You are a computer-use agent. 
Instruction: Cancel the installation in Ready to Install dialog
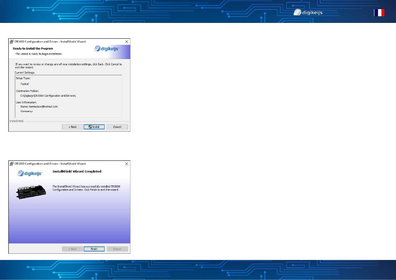click(x=117, y=127)
